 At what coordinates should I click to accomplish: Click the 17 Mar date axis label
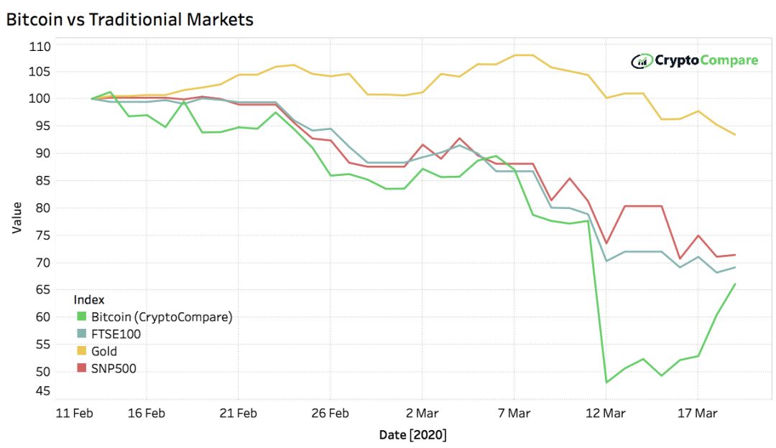click(x=697, y=414)
